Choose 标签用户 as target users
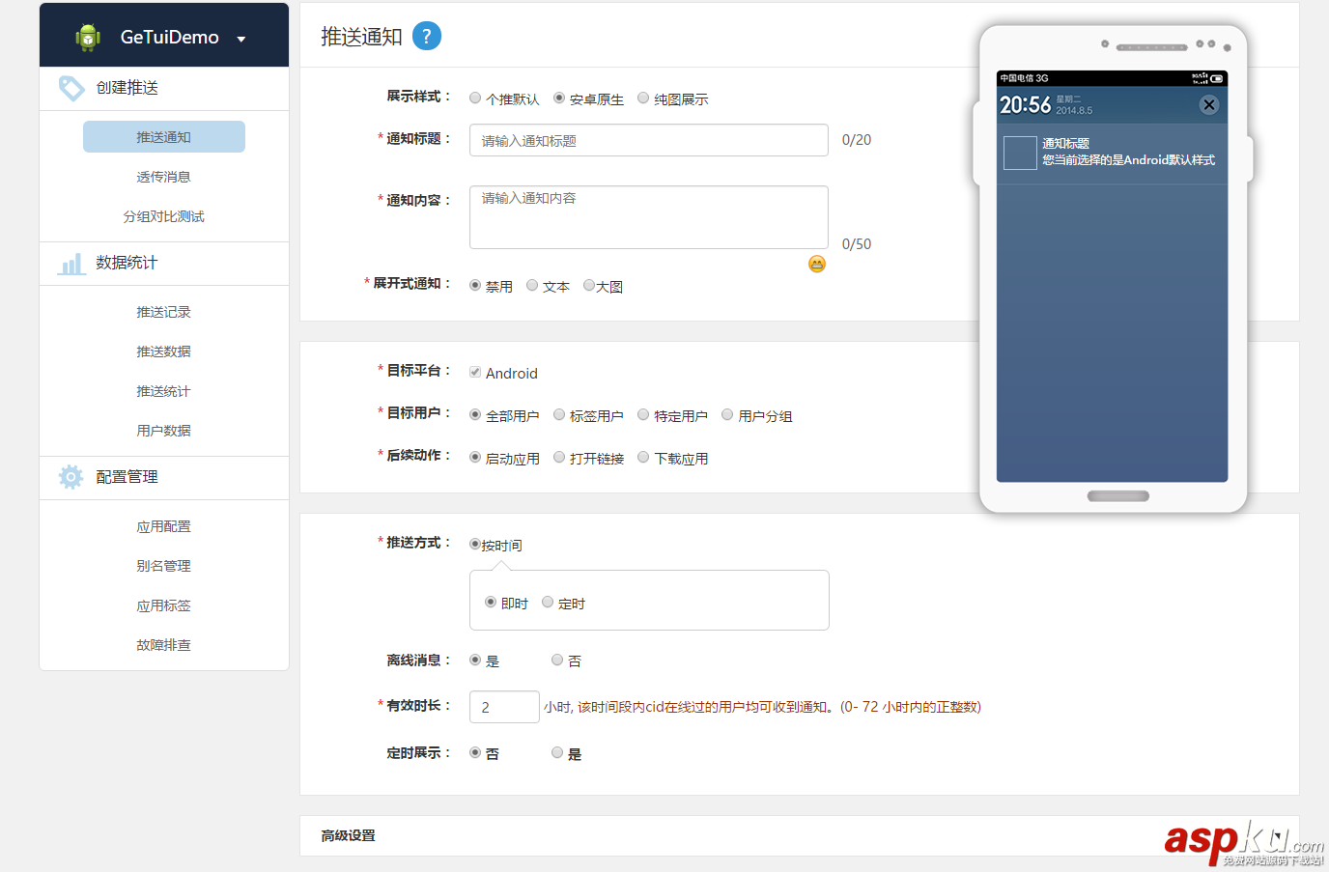The height and width of the screenshot is (872, 1329). (x=558, y=414)
